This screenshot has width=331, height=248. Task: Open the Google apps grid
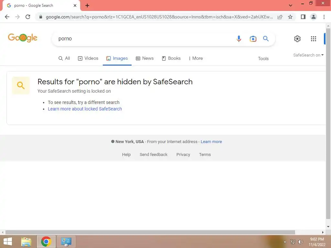tap(314, 39)
